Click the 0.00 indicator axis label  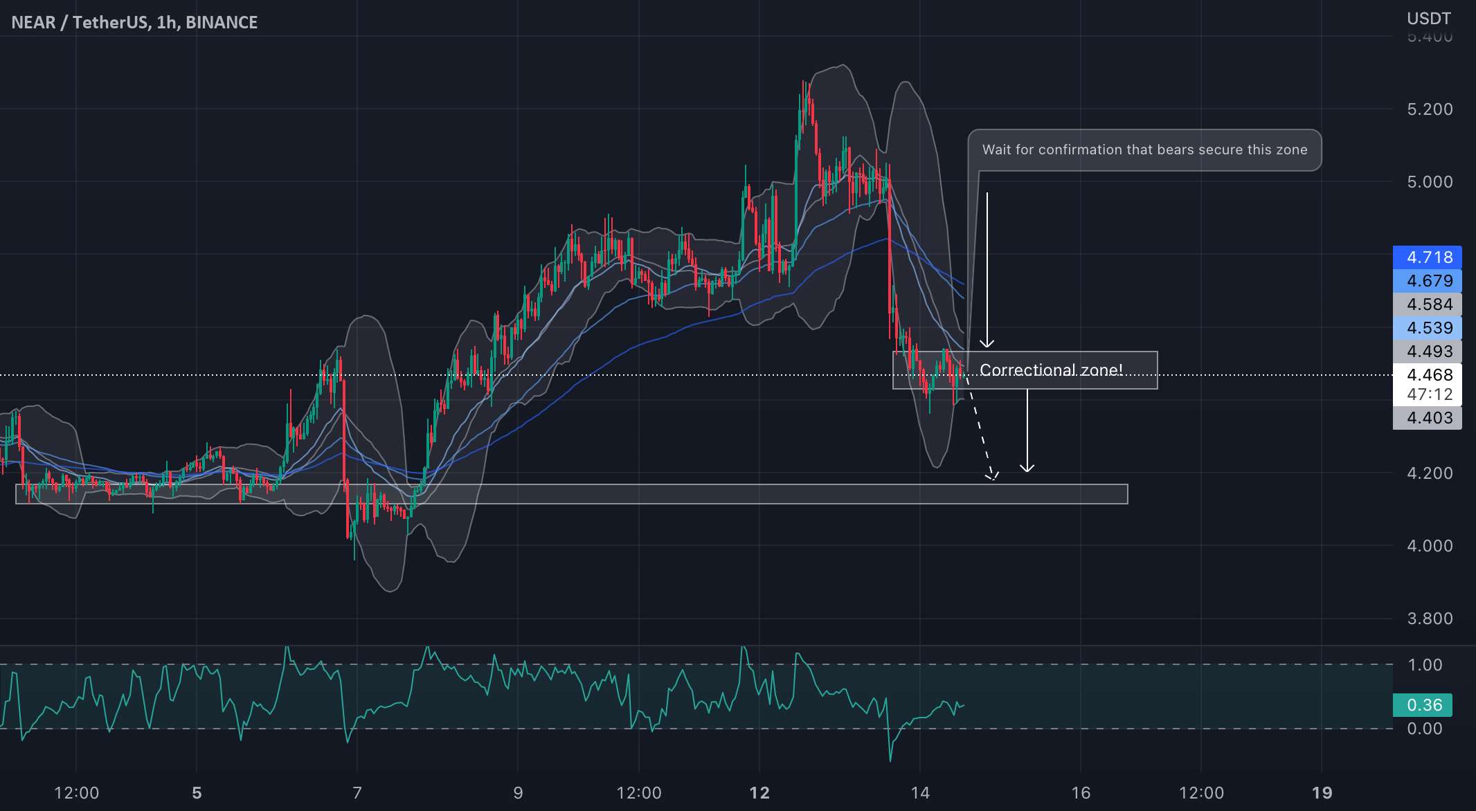1425,729
